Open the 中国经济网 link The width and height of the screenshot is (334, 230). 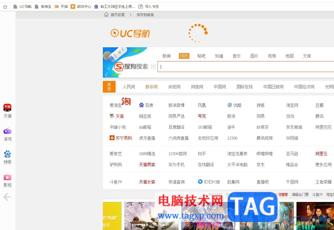[304, 87]
